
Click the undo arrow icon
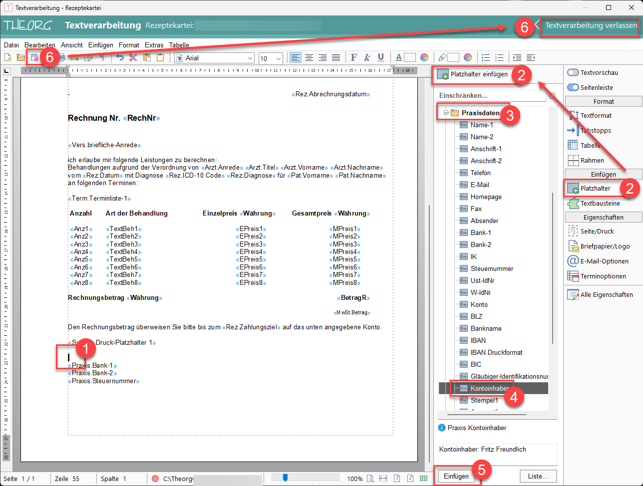click(120, 58)
